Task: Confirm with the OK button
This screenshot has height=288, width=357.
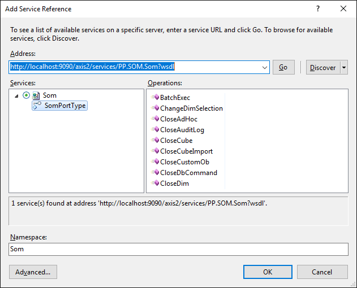Action: click(268, 272)
